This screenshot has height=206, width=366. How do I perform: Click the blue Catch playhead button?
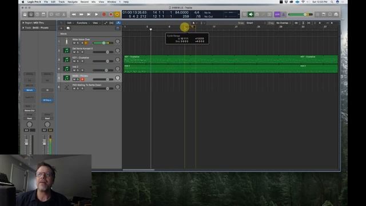118,23
